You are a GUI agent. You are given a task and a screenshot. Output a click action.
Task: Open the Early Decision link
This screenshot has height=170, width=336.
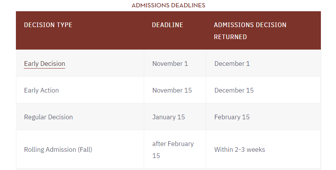(45, 64)
